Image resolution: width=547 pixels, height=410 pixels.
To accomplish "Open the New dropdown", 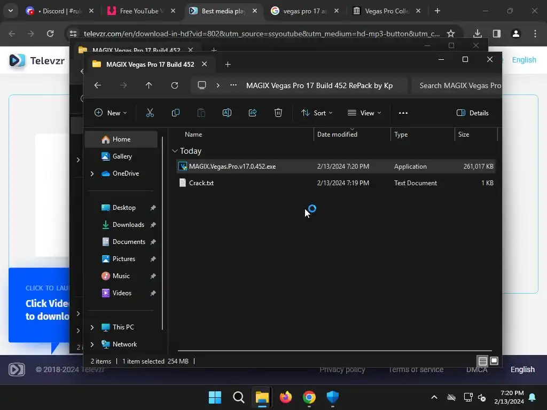I will click(x=111, y=113).
